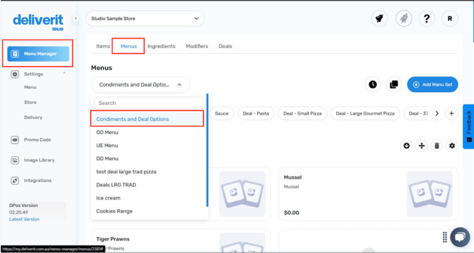
Task: Open the Feedback side tab
Action: [x=468, y=126]
